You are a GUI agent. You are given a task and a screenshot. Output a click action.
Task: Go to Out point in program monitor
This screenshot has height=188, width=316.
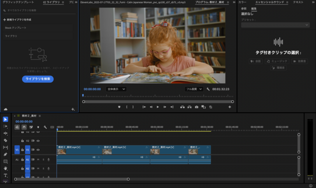172,107
